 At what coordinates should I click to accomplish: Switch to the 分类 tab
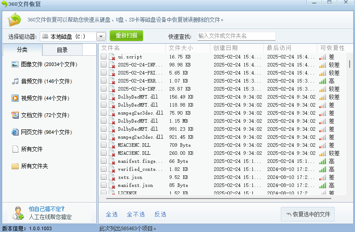(22, 50)
